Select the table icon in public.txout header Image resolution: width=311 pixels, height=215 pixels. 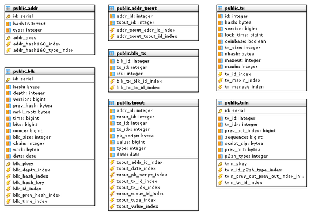pos(112,103)
